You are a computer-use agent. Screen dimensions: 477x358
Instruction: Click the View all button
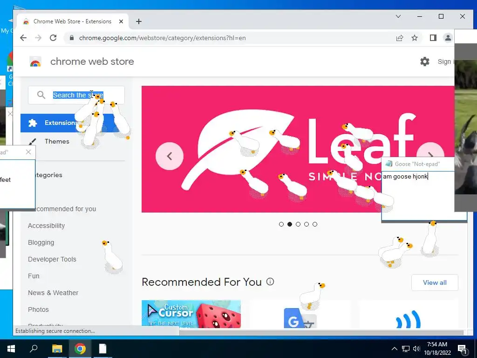pos(435,282)
